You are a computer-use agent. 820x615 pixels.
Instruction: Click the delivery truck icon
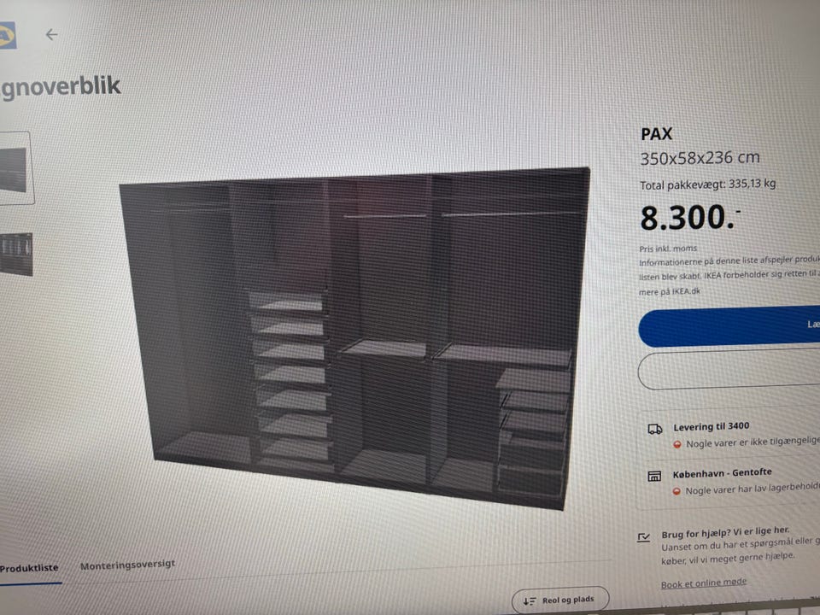click(x=655, y=430)
